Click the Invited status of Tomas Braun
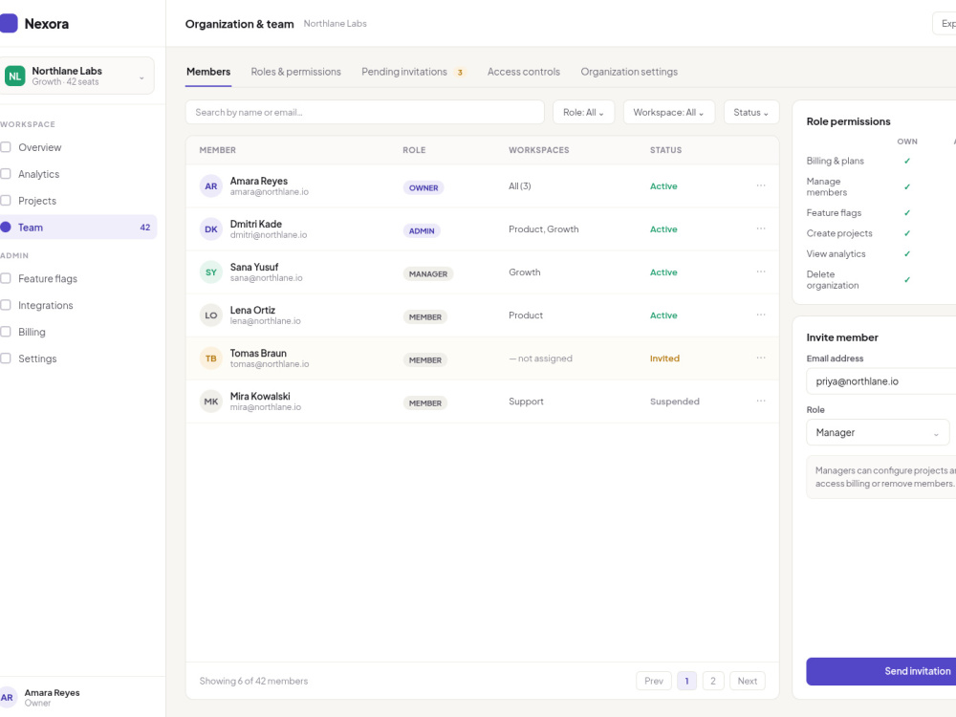 coord(664,358)
